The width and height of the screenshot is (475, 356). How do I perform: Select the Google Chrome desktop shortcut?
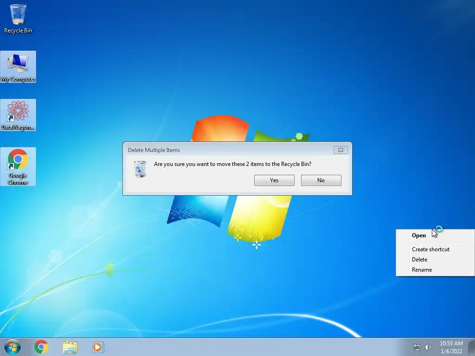click(18, 166)
